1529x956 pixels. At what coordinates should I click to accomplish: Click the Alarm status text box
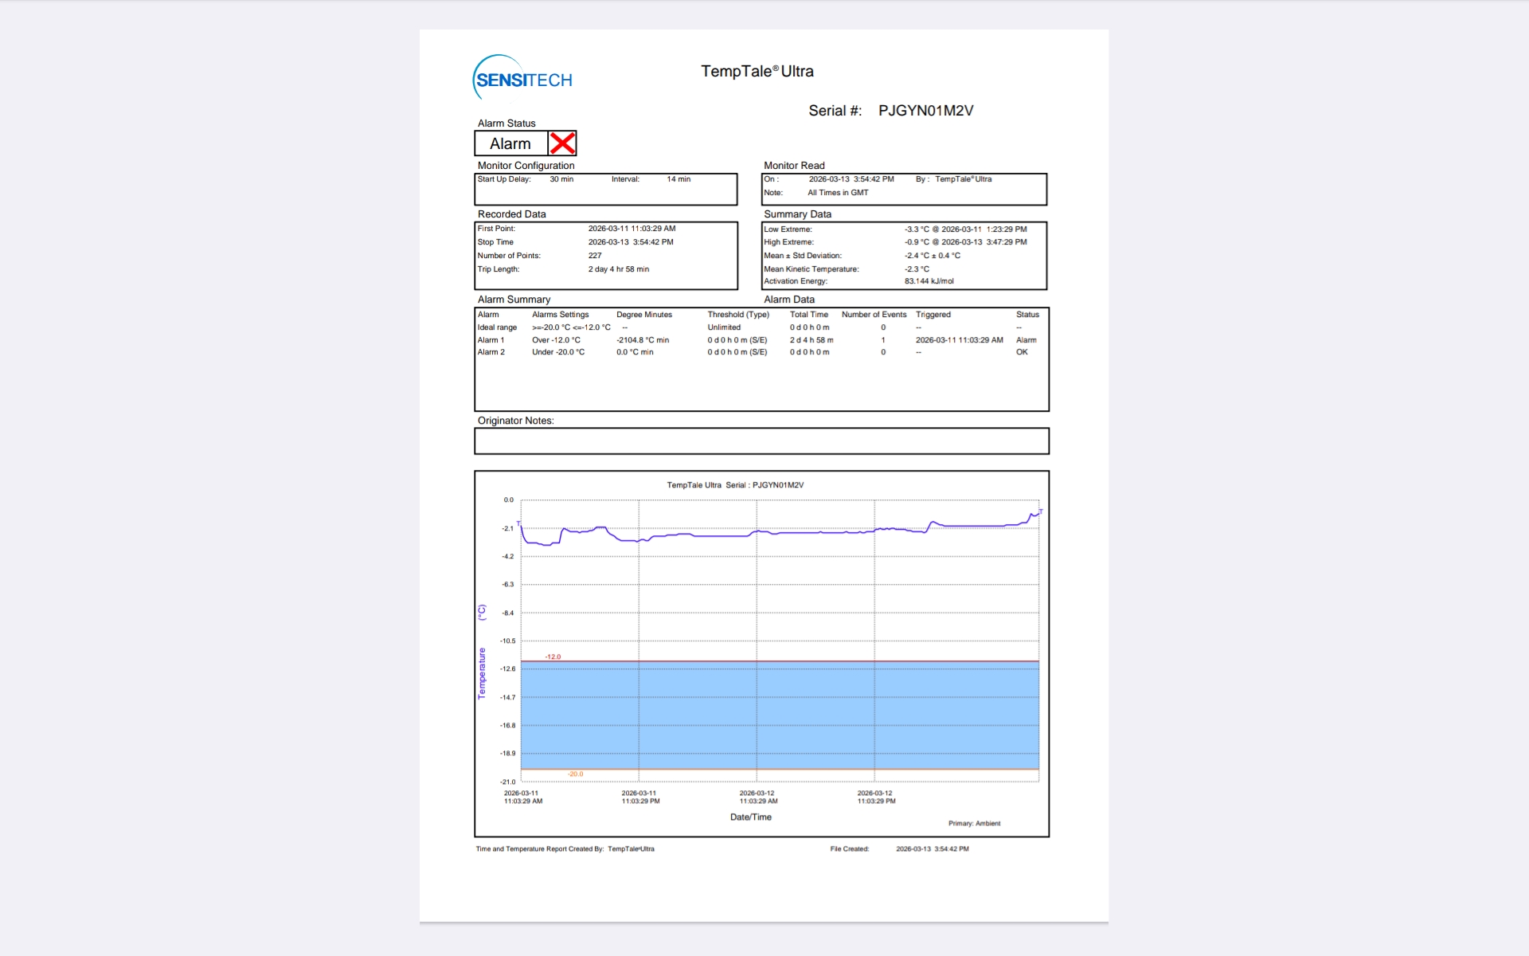[510, 143]
